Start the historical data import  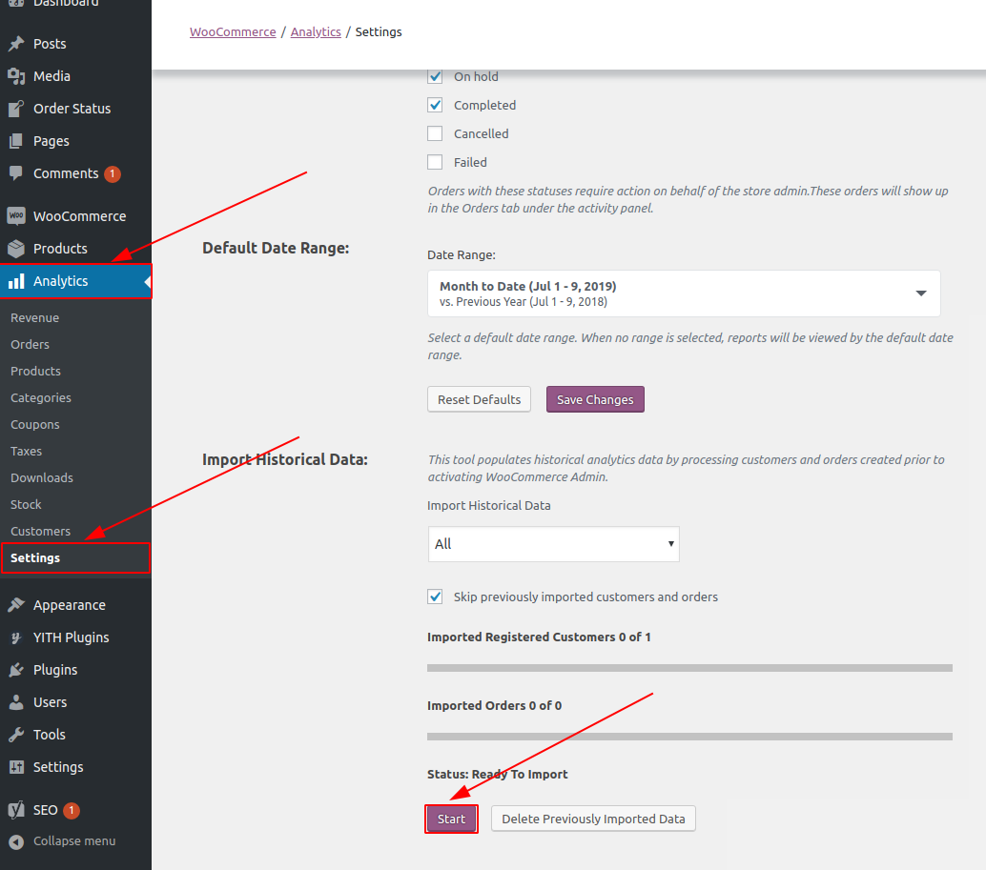click(451, 819)
